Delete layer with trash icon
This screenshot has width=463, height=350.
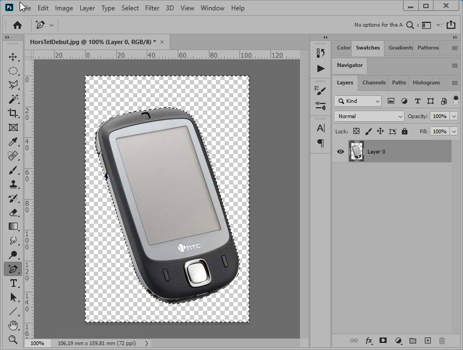(x=442, y=341)
